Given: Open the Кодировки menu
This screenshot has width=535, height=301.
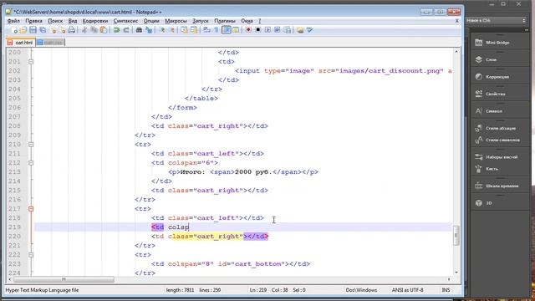Looking at the screenshot, I should [94, 21].
